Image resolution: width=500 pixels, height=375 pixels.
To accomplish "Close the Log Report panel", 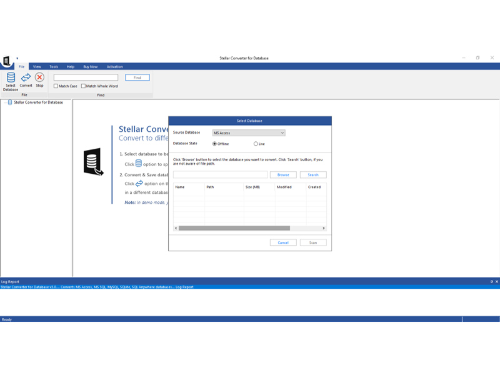I will (496, 282).
